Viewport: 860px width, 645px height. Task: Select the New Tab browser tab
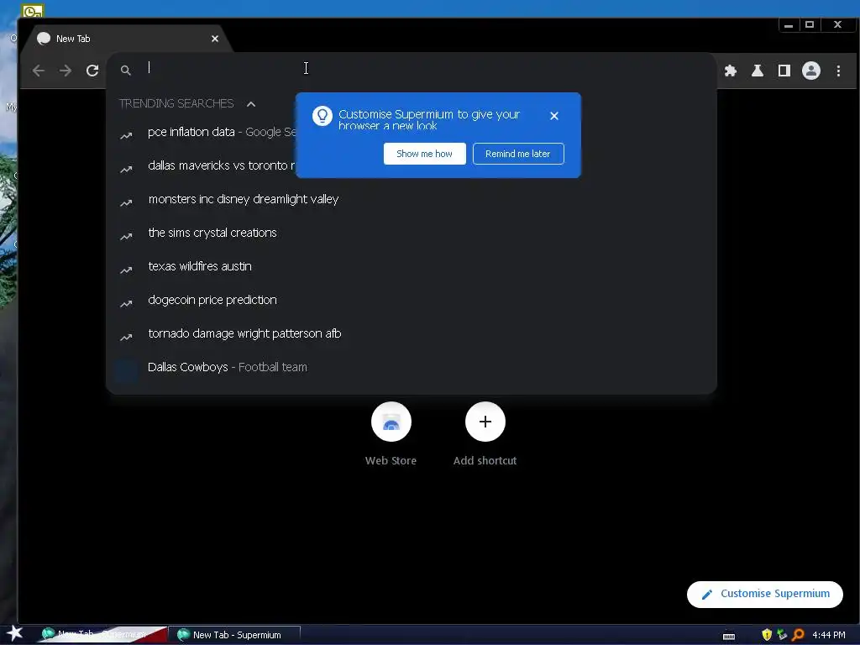(126, 39)
